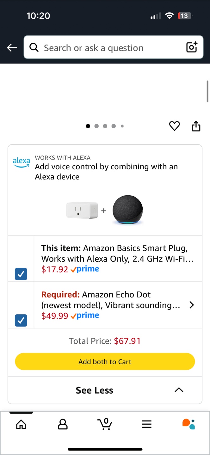The image size is (210, 455).
Task: Go to Home tab icon
Action: (x=21, y=424)
